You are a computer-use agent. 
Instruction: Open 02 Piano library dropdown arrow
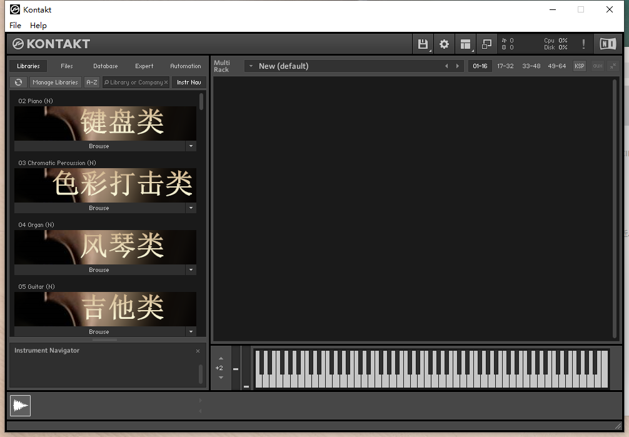click(191, 146)
